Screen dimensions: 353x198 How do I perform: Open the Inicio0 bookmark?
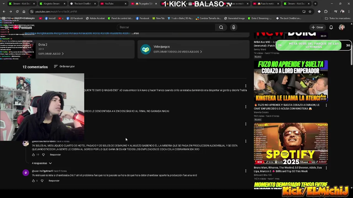point(50,18)
